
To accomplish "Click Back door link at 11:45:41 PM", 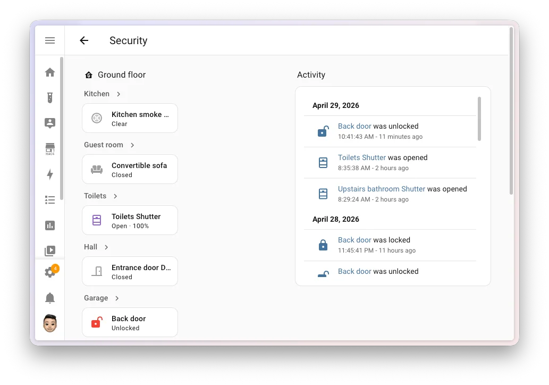I will 354,240.
